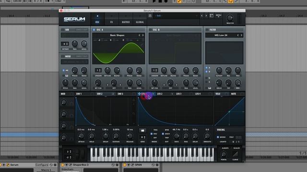Click the MASTER volume knob
The height and width of the screenshot is (172, 307).
230,18
